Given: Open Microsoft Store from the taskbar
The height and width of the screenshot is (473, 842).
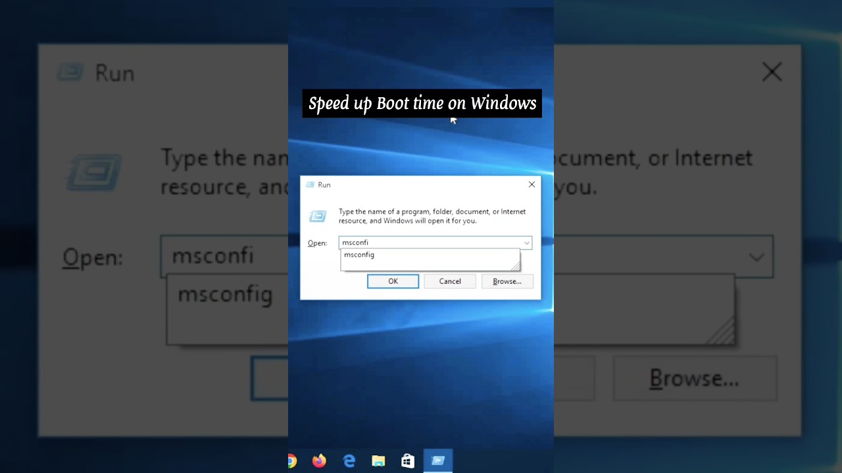Looking at the screenshot, I should (408, 461).
